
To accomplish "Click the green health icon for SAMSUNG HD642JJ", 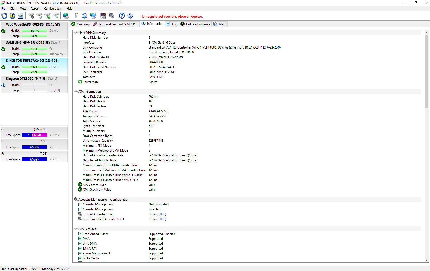I will [x=3, y=49].
